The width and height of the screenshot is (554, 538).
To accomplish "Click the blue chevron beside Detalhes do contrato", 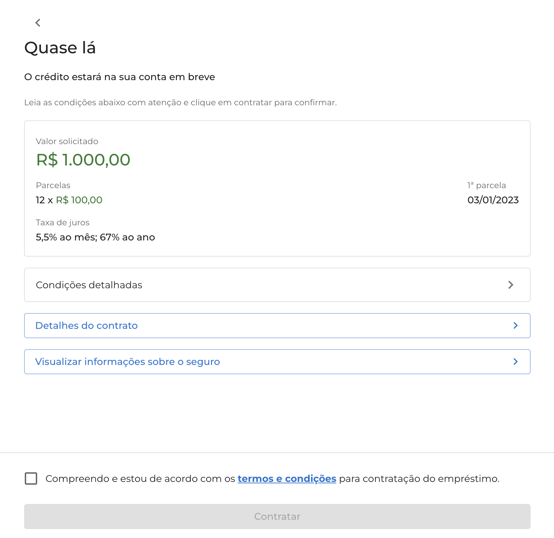I will click(515, 325).
